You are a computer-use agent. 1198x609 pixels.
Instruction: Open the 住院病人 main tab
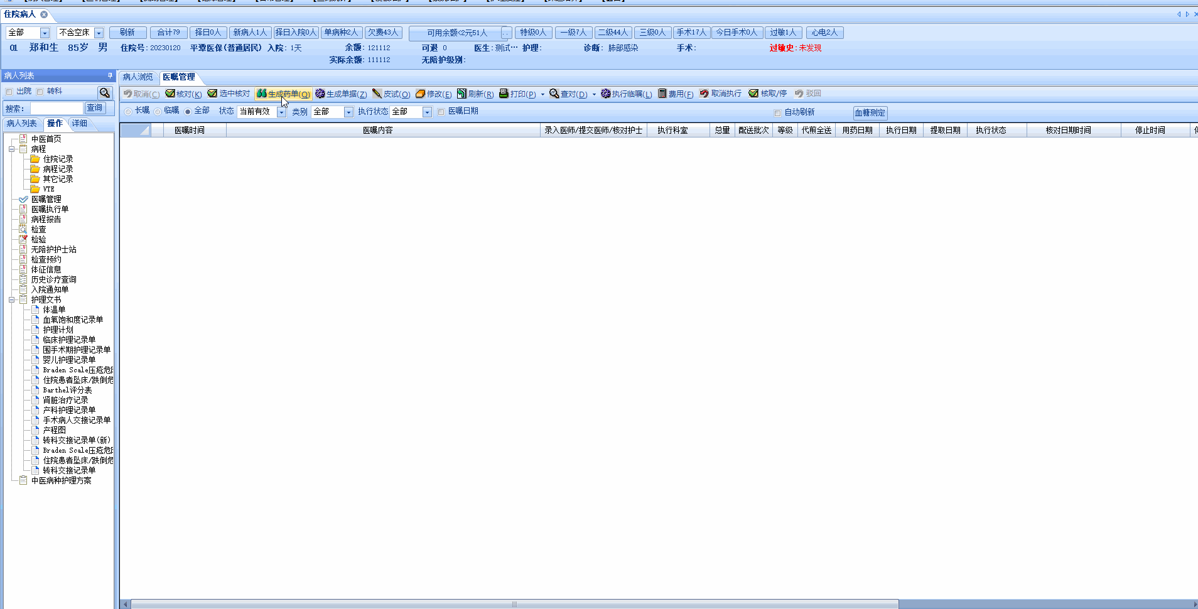tap(20, 14)
